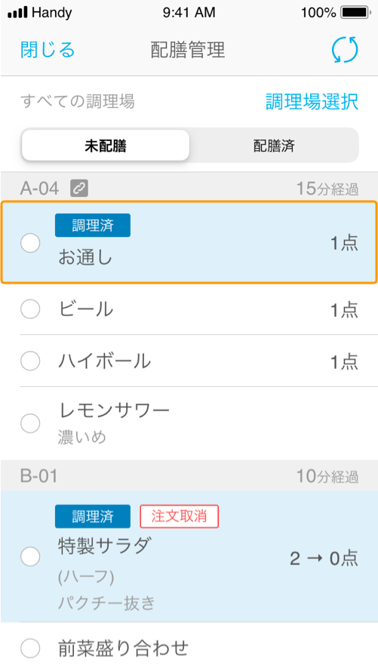378x670 pixels.
Task: Open 調理場選択 kitchen selector
Action: tap(312, 102)
